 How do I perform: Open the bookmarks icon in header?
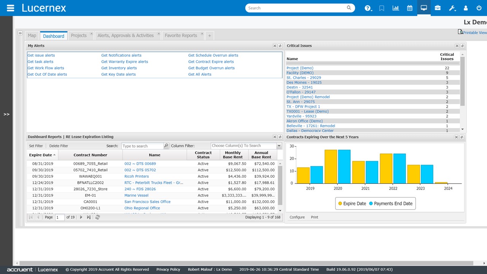pos(382,8)
